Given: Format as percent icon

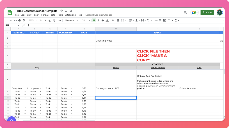Looking at the screenshot, I should pyautogui.click(x=45, y=20).
